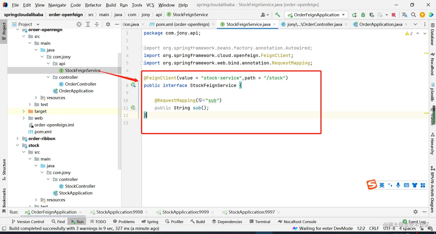Expand the target folder
436x234 pixels.
click(24, 111)
